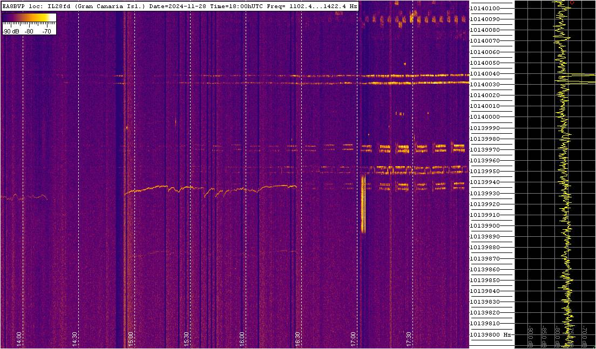Click the rotated -70.0 dB spectrum grid label

[585, 336]
